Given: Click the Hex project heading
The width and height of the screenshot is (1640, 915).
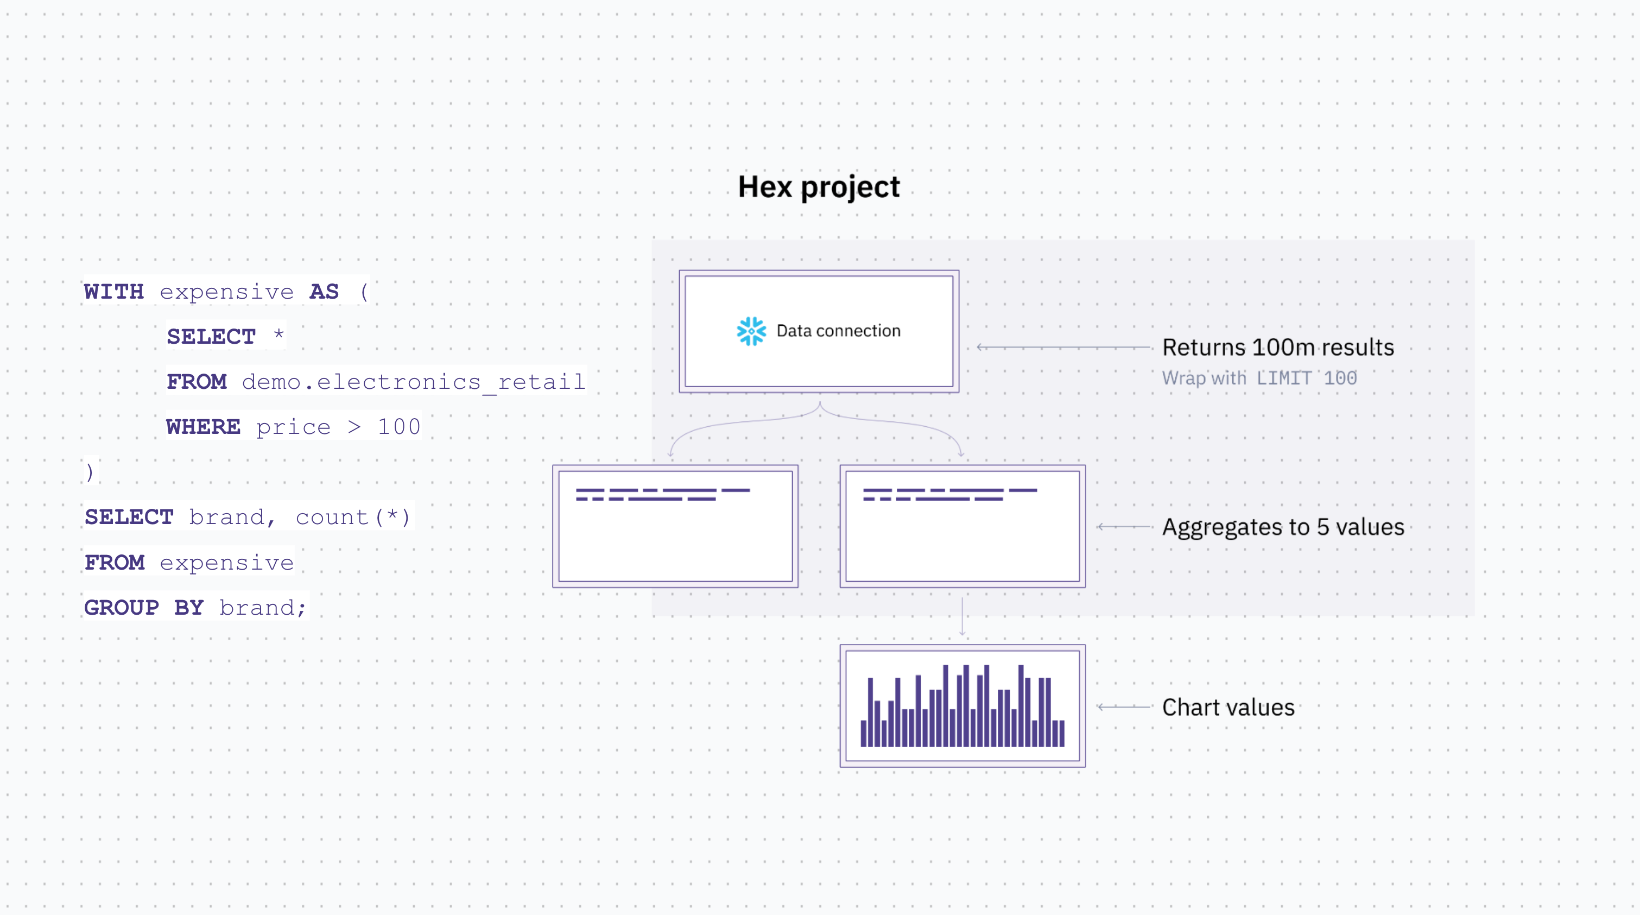Looking at the screenshot, I should (x=819, y=187).
